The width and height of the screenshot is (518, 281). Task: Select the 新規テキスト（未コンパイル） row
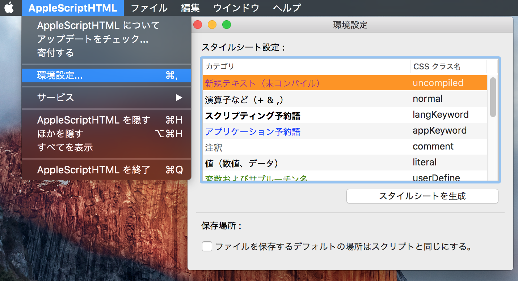coord(345,83)
